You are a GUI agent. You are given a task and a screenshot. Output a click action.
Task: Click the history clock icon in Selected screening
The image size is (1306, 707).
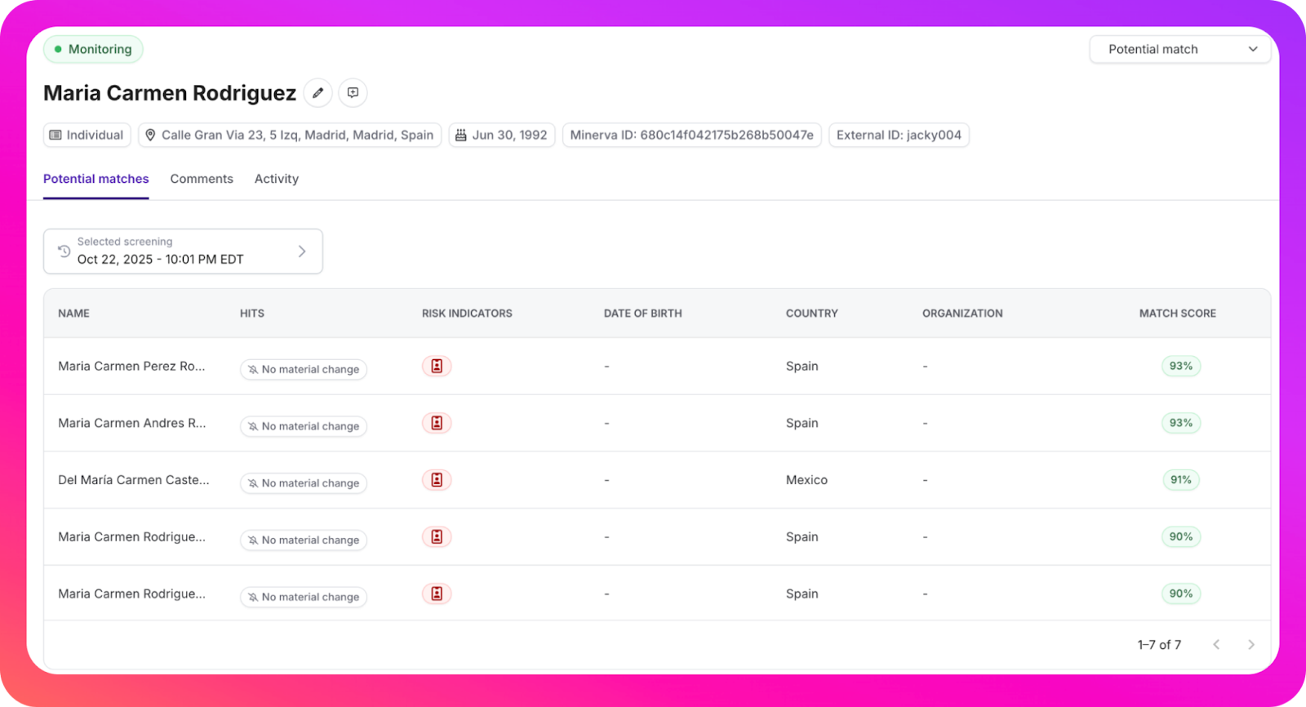[64, 251]
